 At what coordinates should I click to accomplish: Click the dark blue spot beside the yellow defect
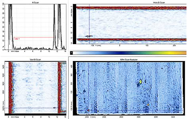146,81
